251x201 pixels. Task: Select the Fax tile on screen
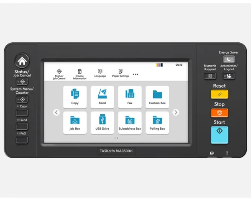(130, 97)
